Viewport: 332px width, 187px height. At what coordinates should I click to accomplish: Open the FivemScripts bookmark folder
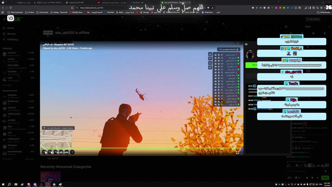(x=42, y=12)
